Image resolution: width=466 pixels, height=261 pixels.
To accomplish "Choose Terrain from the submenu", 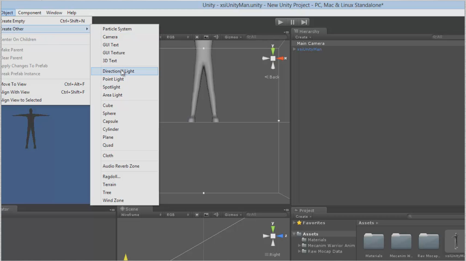I will tap(125, 184).
